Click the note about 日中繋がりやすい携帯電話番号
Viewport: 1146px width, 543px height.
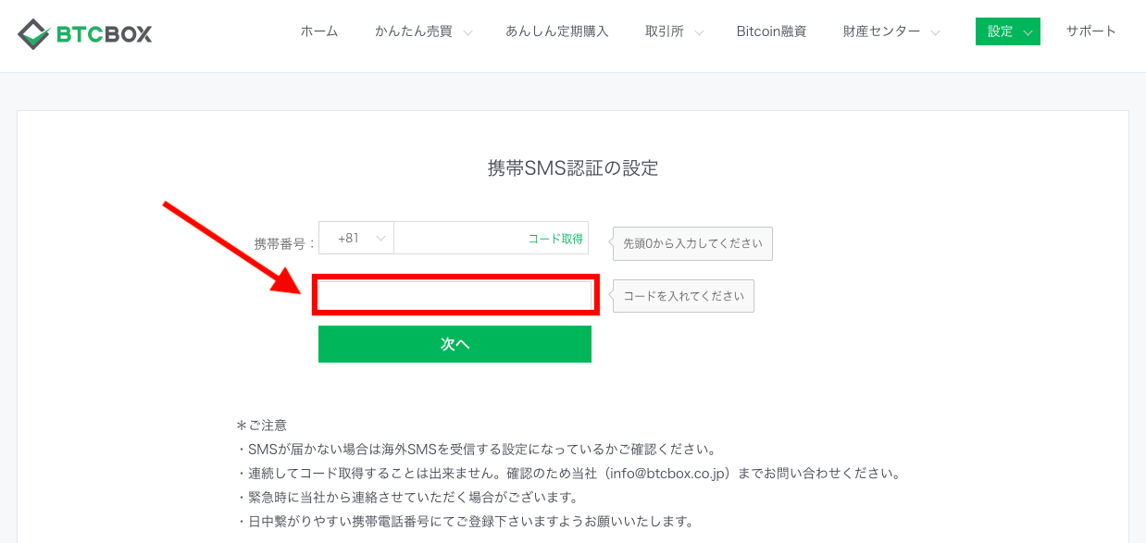466,522
